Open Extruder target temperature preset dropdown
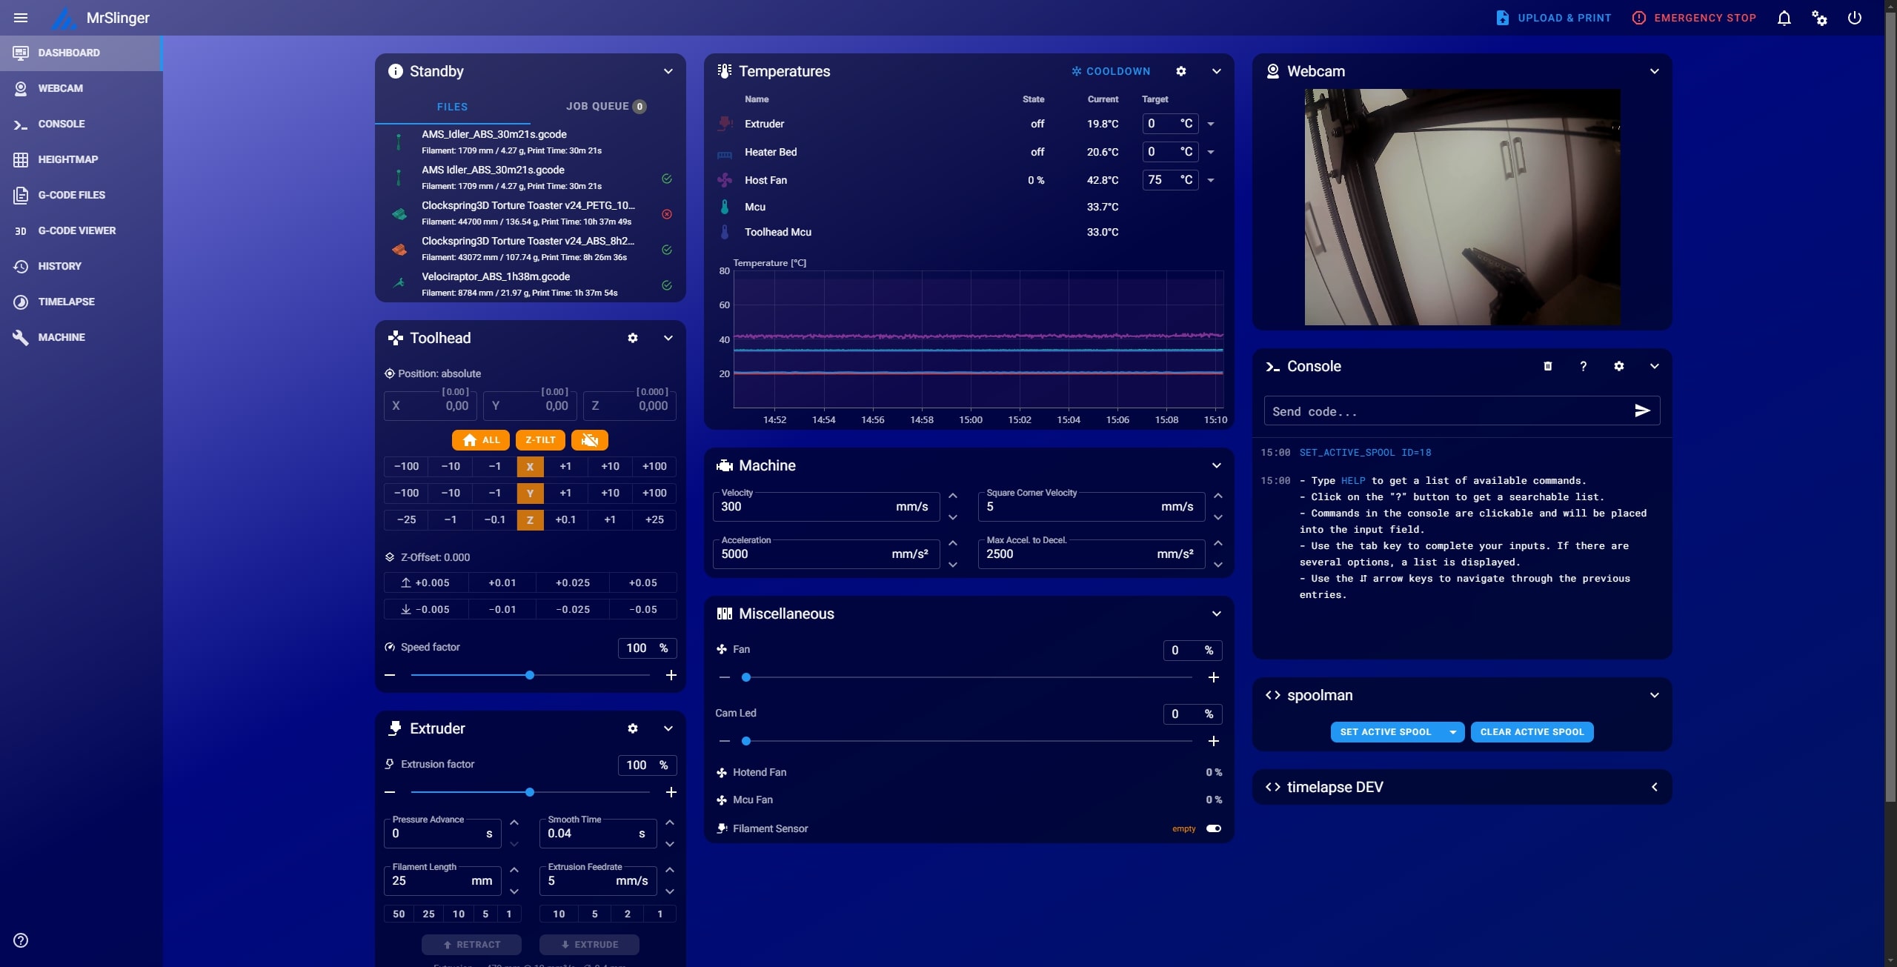This screenshot has width=1897, height=967. [x=1211, y=124]
